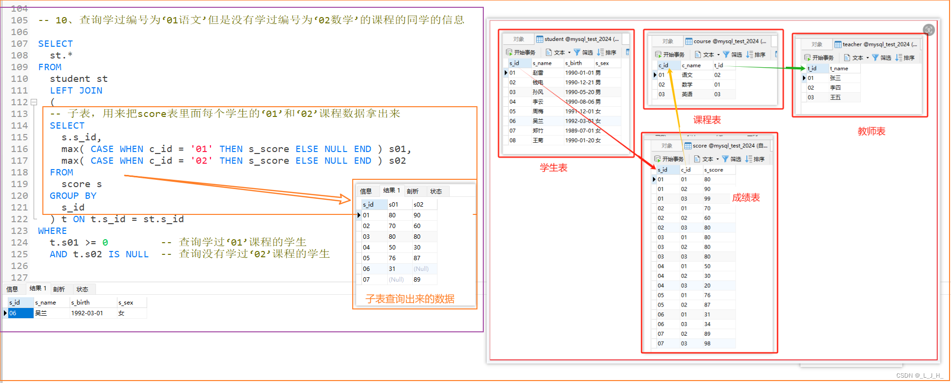Click the Sort icon in teacher window
This screenshot has width=951, height=383.
tap(898, 57)
